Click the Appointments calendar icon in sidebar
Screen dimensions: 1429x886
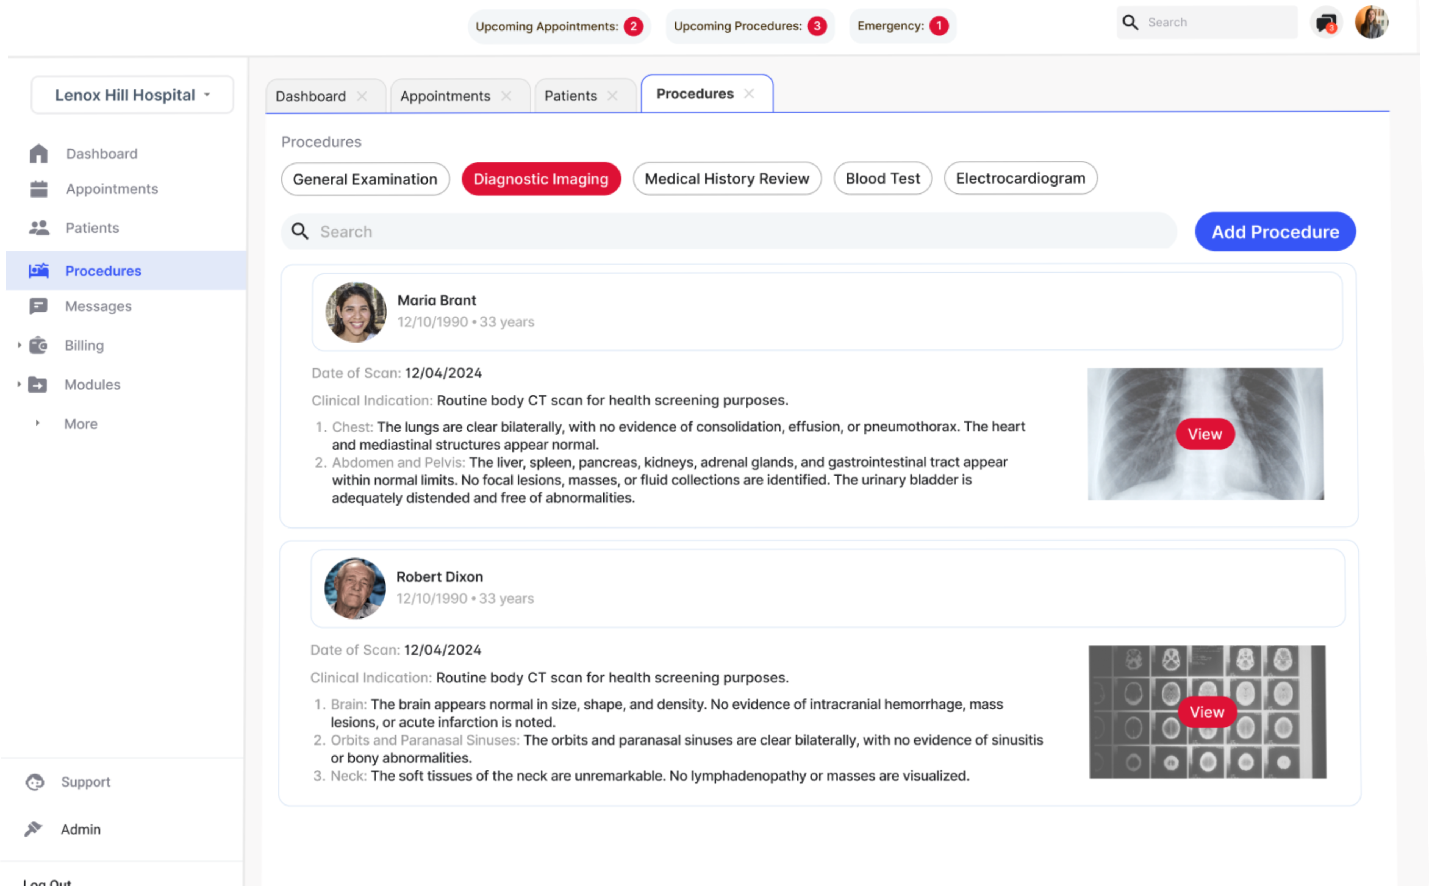[39, 189]
